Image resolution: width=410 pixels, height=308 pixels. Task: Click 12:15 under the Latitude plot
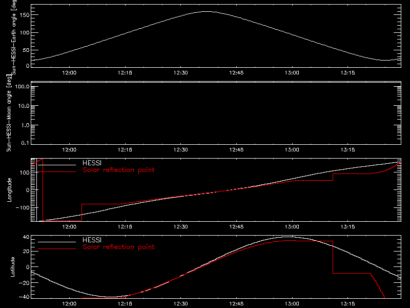pyautogui.click(x=125, y=303)
